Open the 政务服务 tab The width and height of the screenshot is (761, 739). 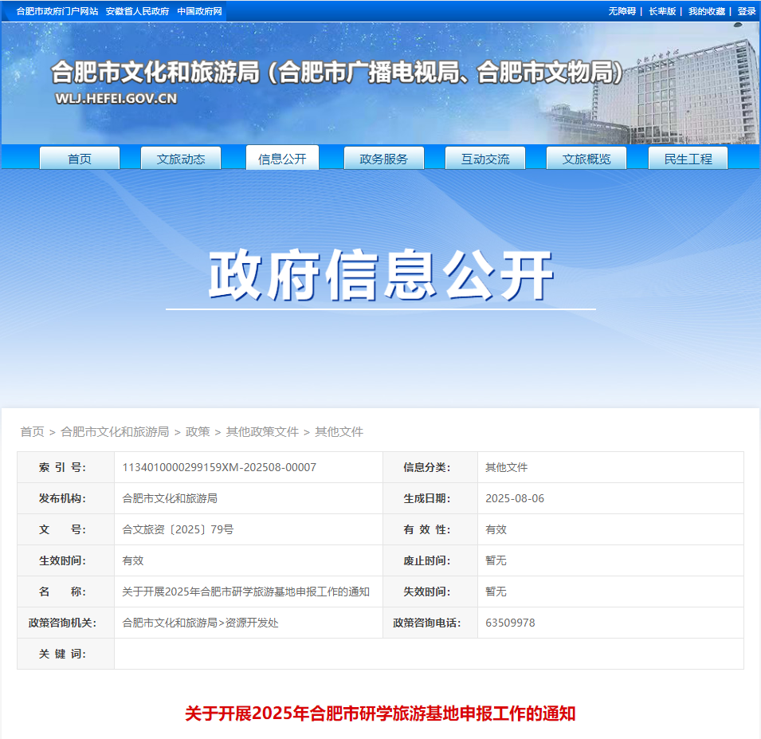(x=383, y=158)
